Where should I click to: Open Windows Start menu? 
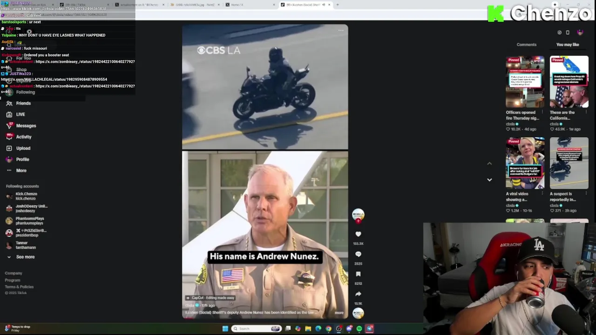pyautogui.click(x=225, y=328)
